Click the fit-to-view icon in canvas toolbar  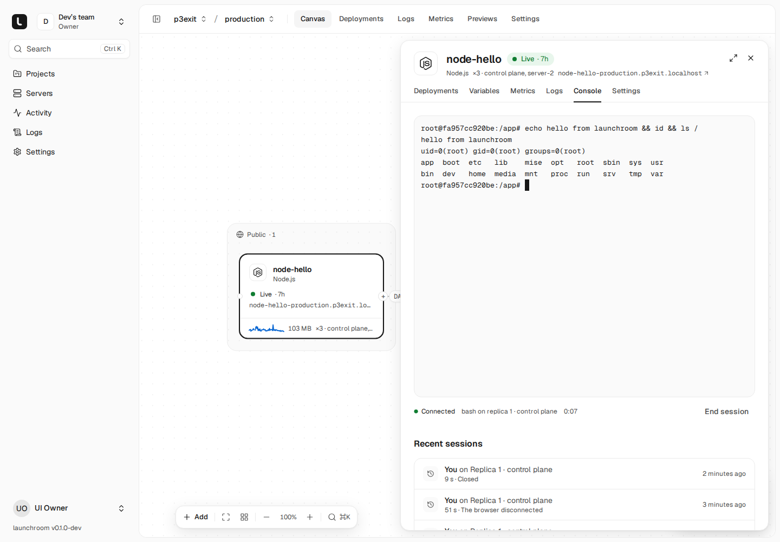226,517
